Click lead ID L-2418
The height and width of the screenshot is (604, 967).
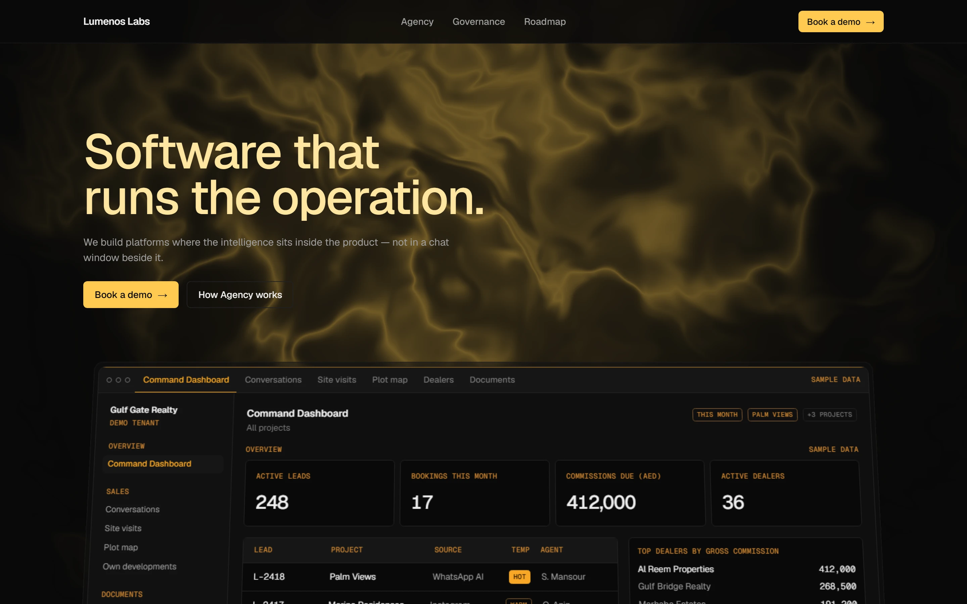tap(269, 576)
